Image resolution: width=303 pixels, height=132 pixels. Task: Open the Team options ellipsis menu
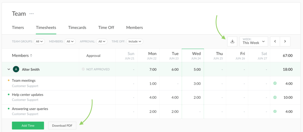(31, 14)
